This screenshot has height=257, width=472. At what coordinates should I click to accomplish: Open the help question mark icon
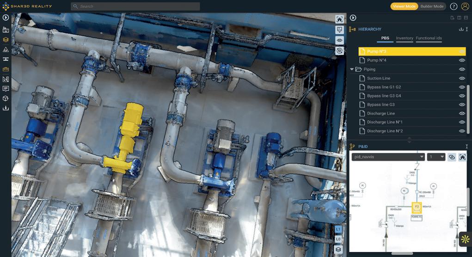coord(454,6)
